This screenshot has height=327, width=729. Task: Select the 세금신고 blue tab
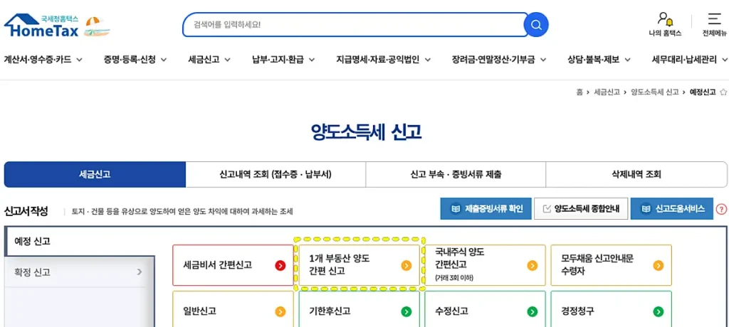[x=95, y=175]
